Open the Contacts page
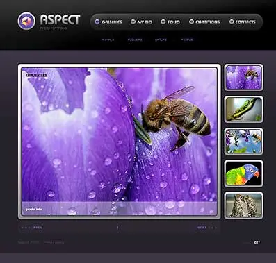 (245, 22)
